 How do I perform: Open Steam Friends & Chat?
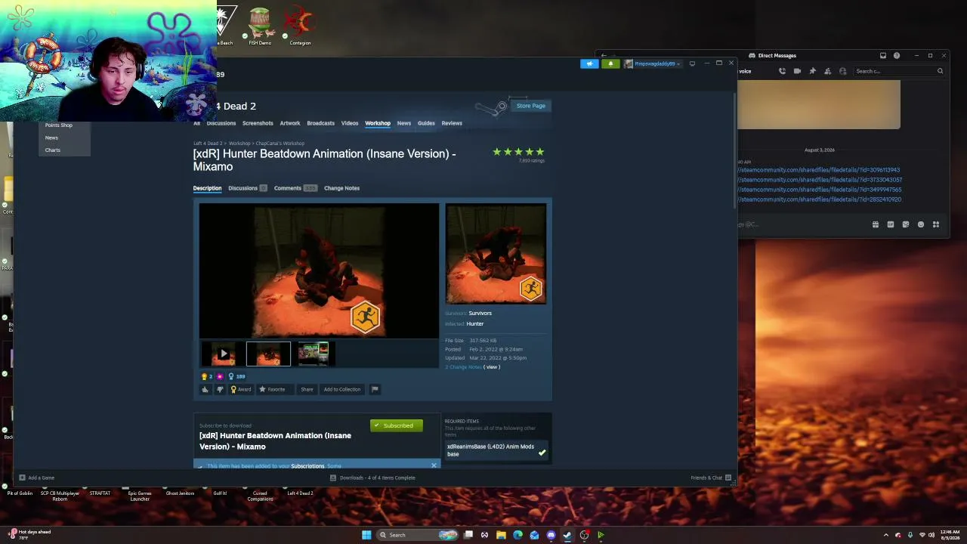(711, 478)
